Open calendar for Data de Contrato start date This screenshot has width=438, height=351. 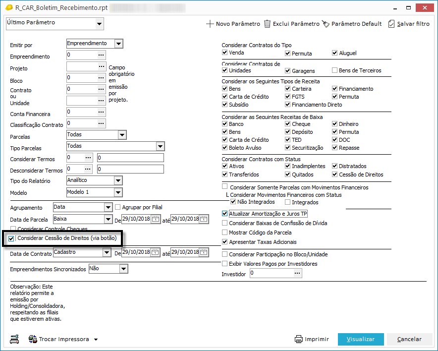pos(155,252)
